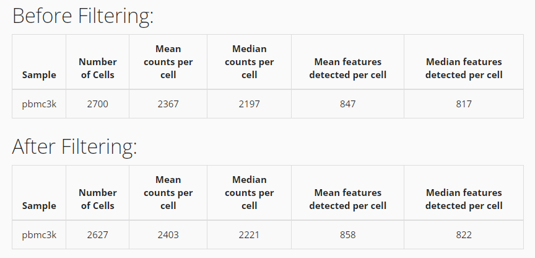
Task: Click Median features detected header before filtering
Action: point(464,68)
